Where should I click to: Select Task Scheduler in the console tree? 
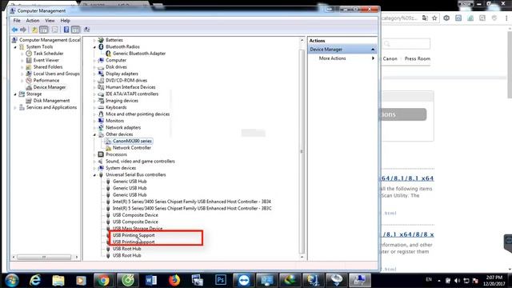click(48, 54)
